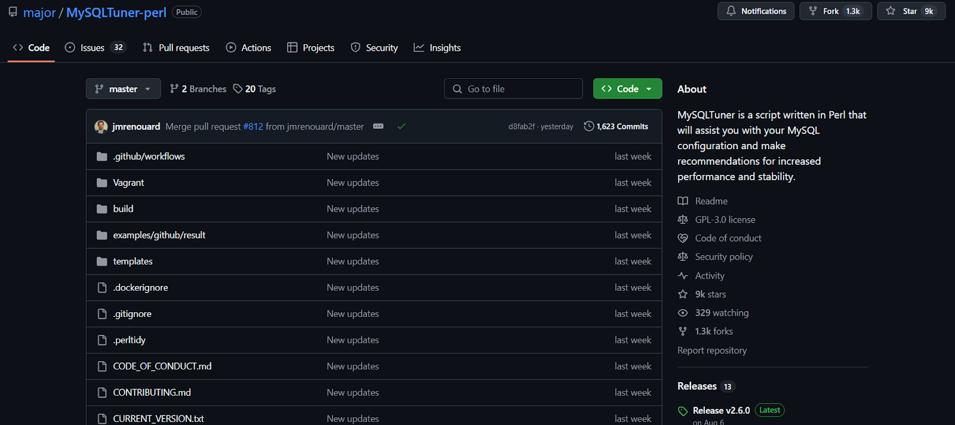Expand the green Code download dropdown
The image size is (955, 425).
(627, 88)
